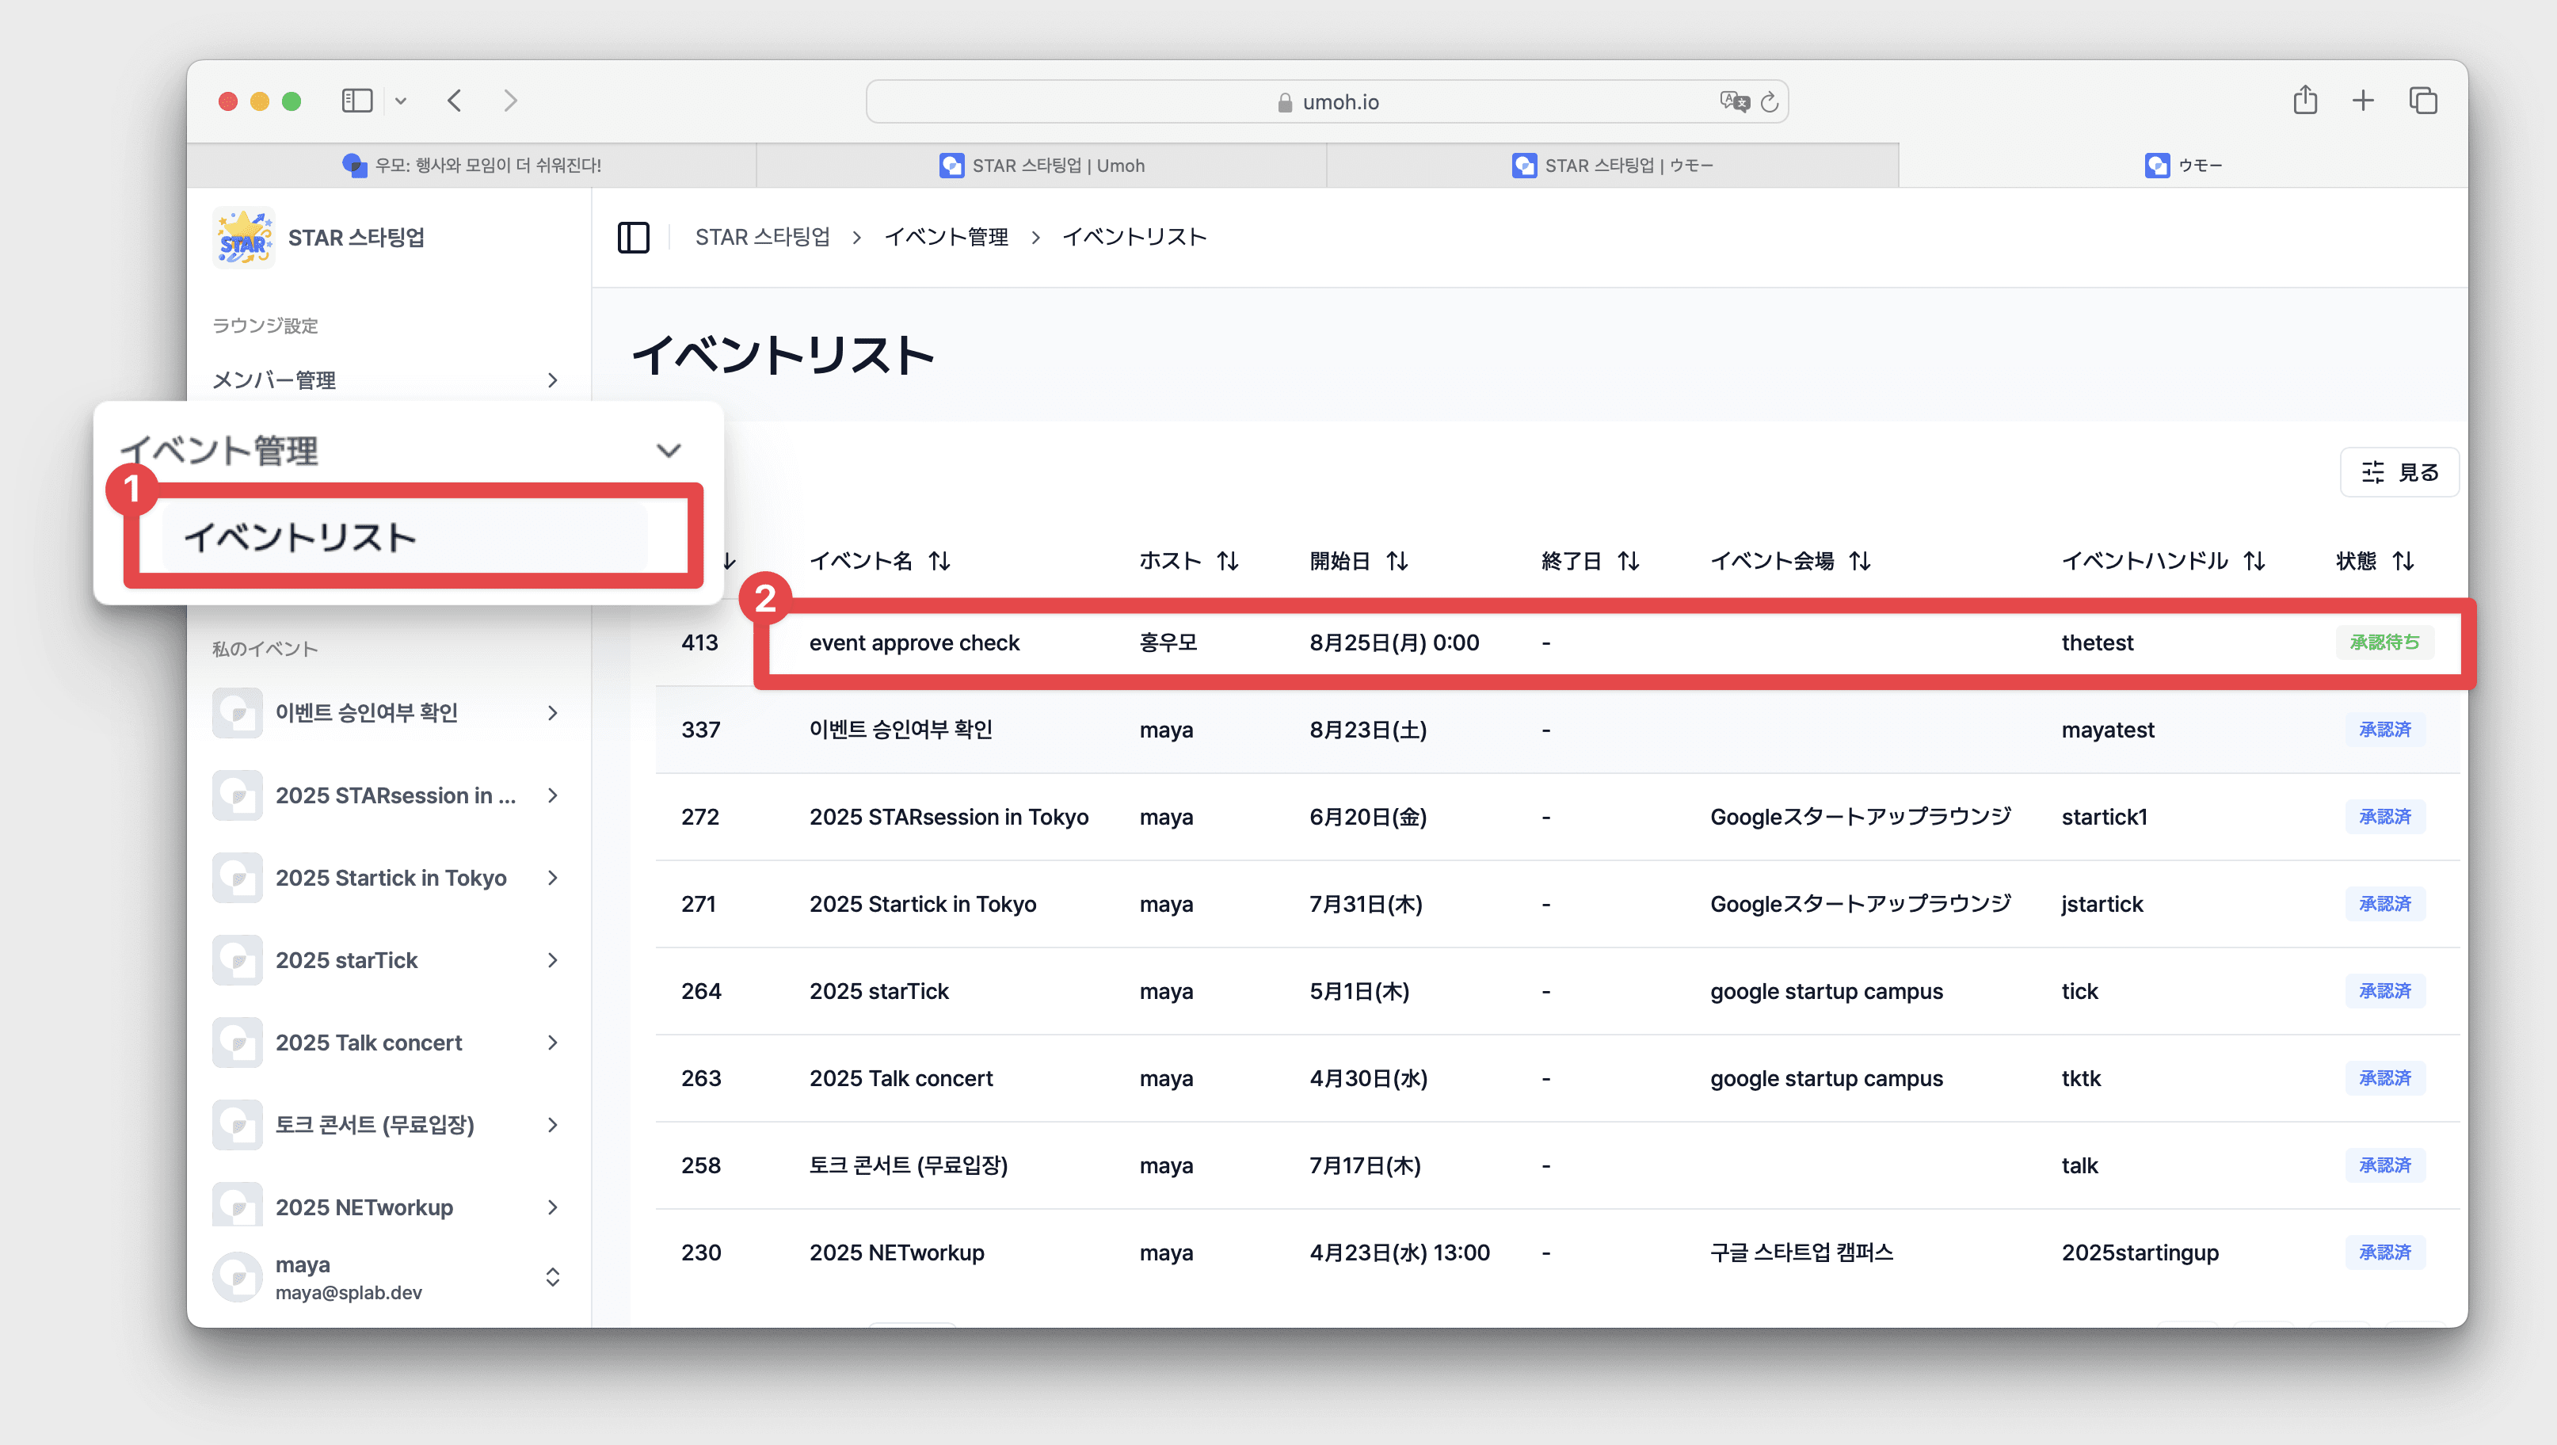2557x1445 pixels.
Task: Open a new tab with plus icon
Action: tap(2362, 101)
